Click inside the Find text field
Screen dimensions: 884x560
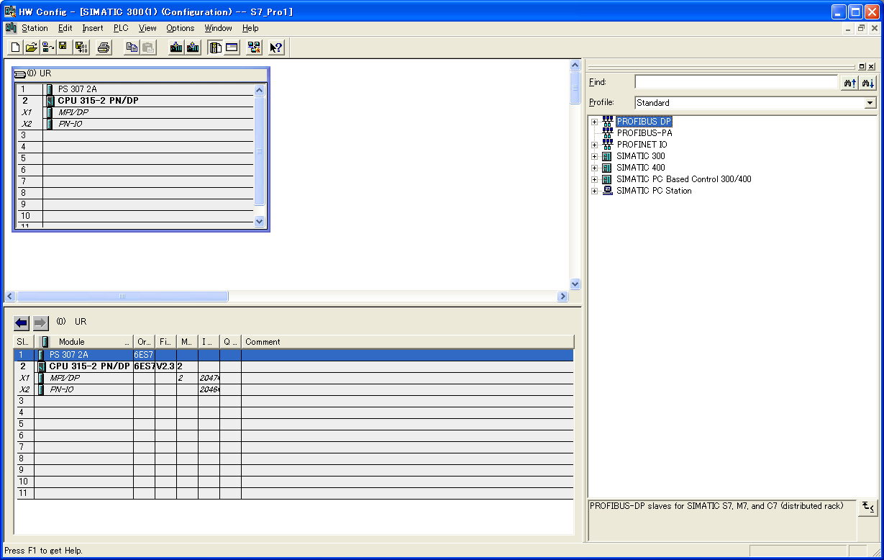[x=735, y=82]
